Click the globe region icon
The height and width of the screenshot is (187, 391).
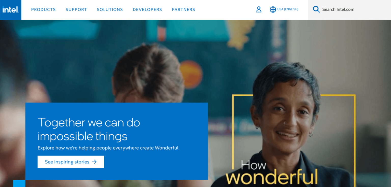(x=273, y=10)
